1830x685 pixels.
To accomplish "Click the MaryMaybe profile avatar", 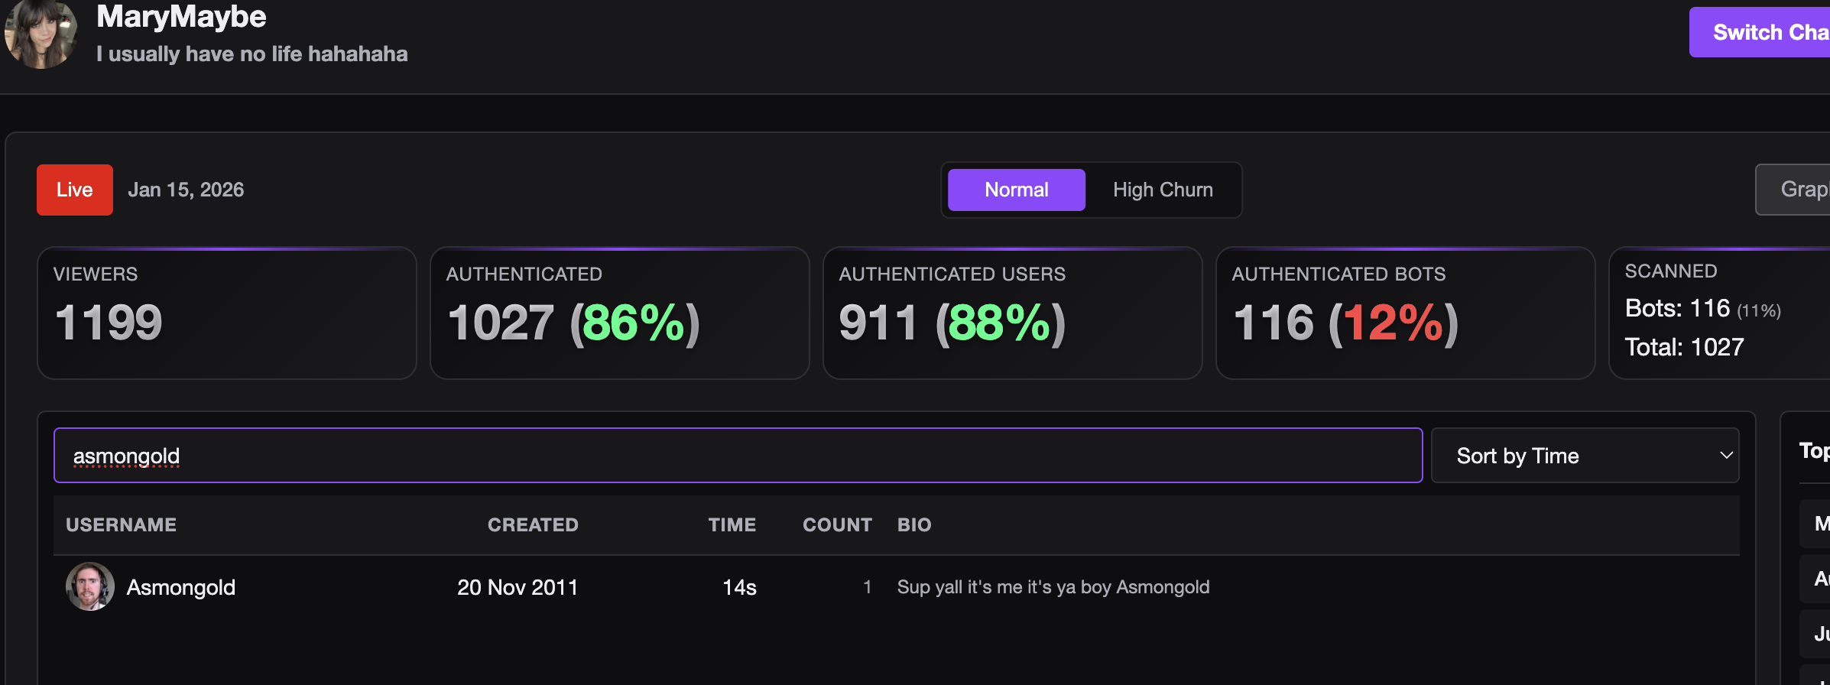I will click(41, 33).
